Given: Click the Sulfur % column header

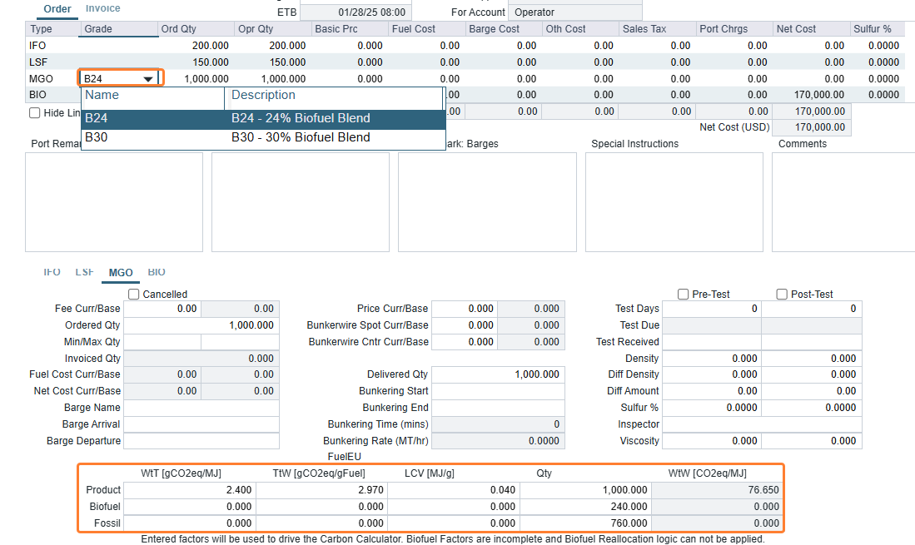Looking at the screenshot, I should point(875,29).
